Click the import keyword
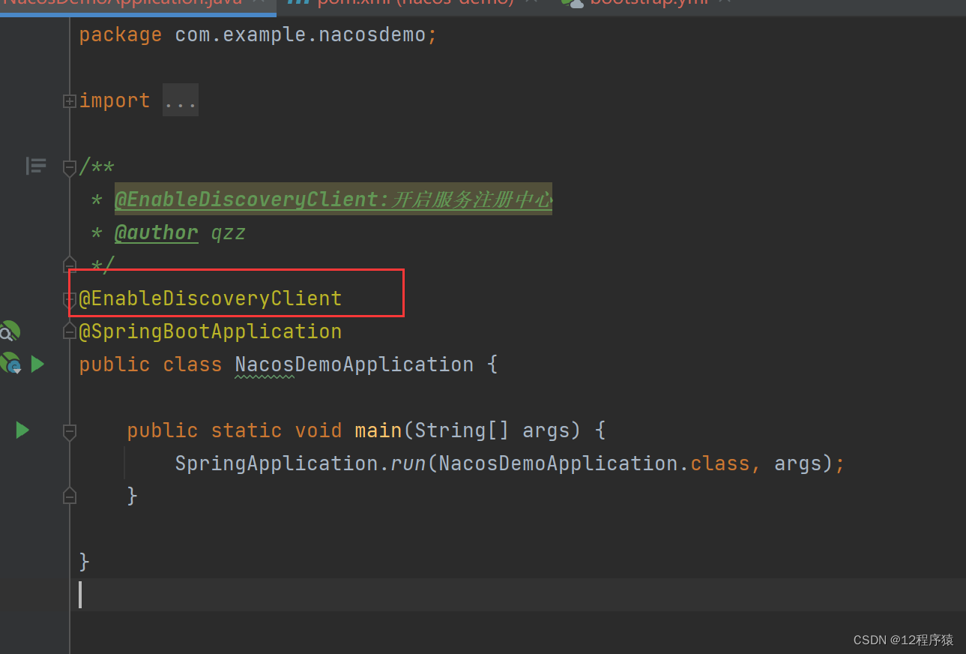Viewport: 966px width, 654px height. (115, 100)
